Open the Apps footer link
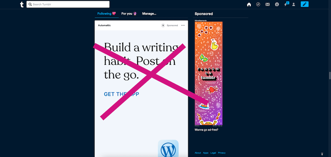The height and width of the screenshot is (157, 331). point(205,153)
